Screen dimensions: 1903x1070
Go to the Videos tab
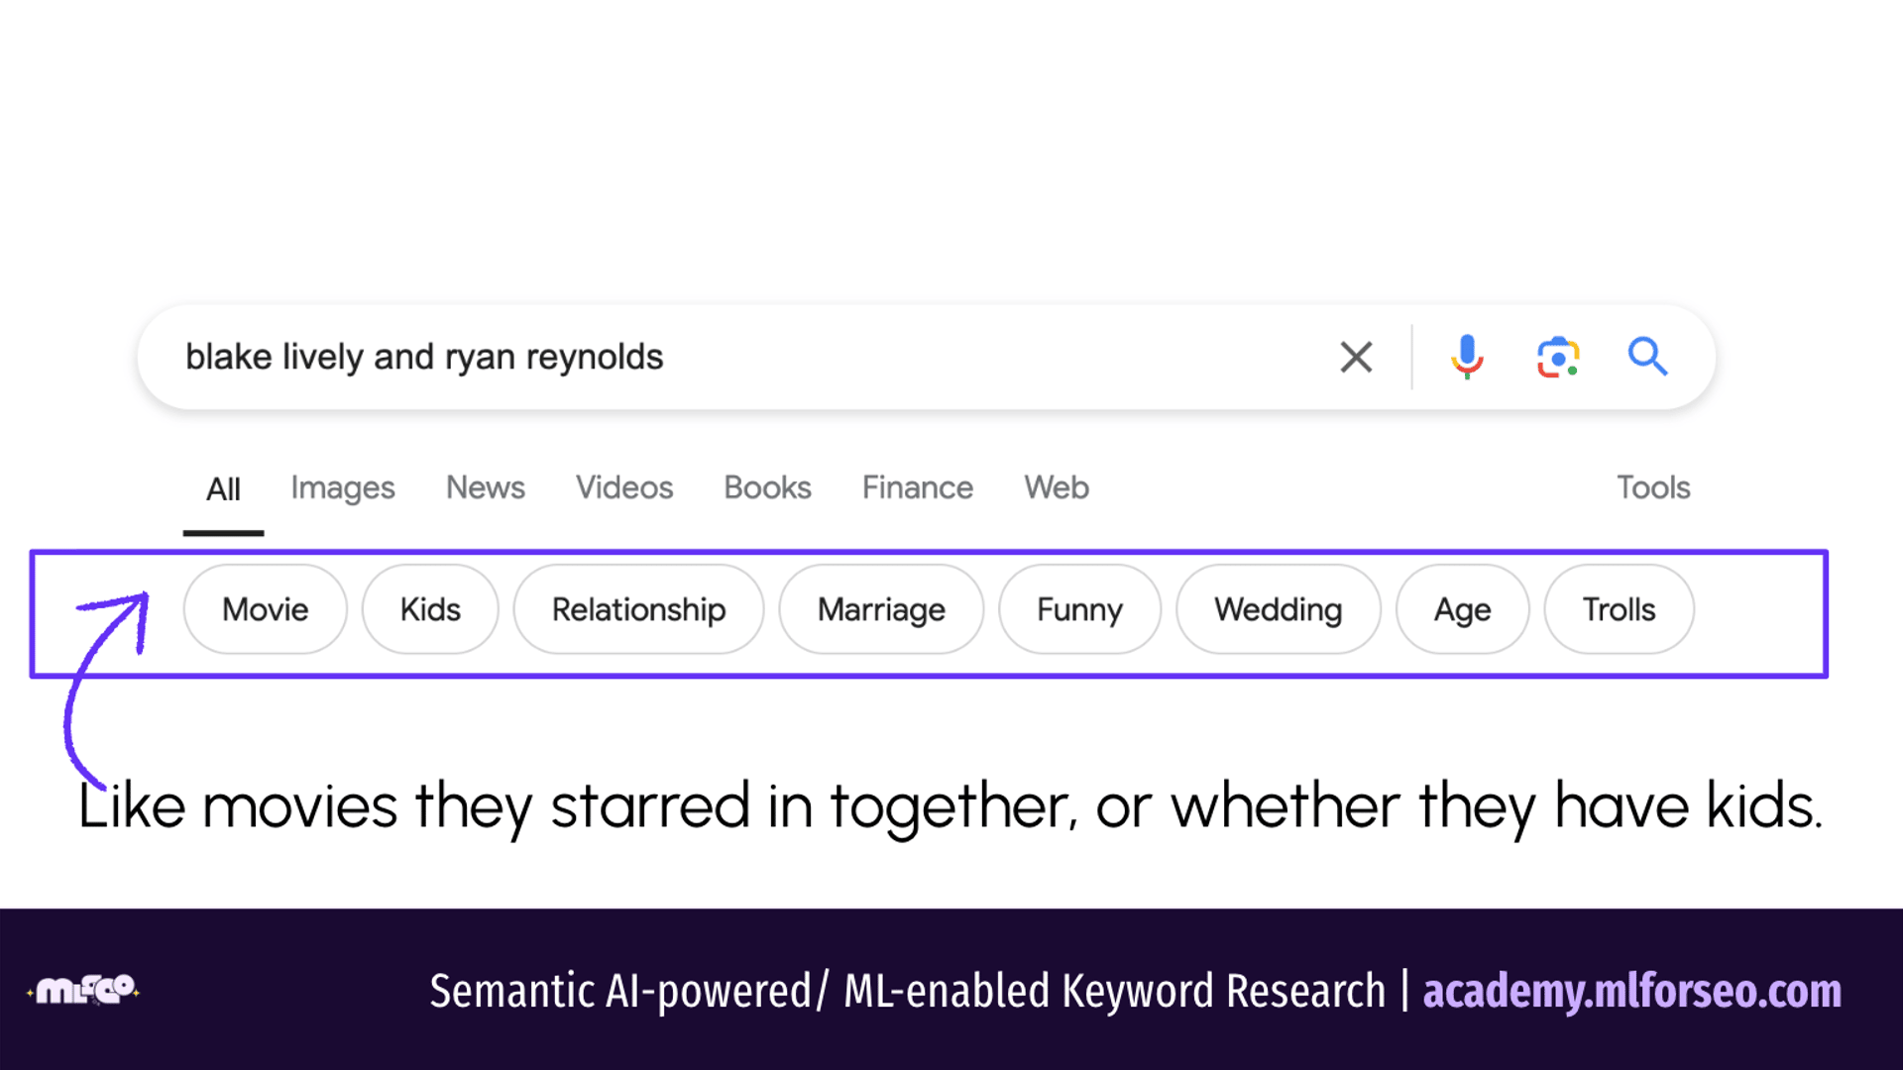point(624,487)
